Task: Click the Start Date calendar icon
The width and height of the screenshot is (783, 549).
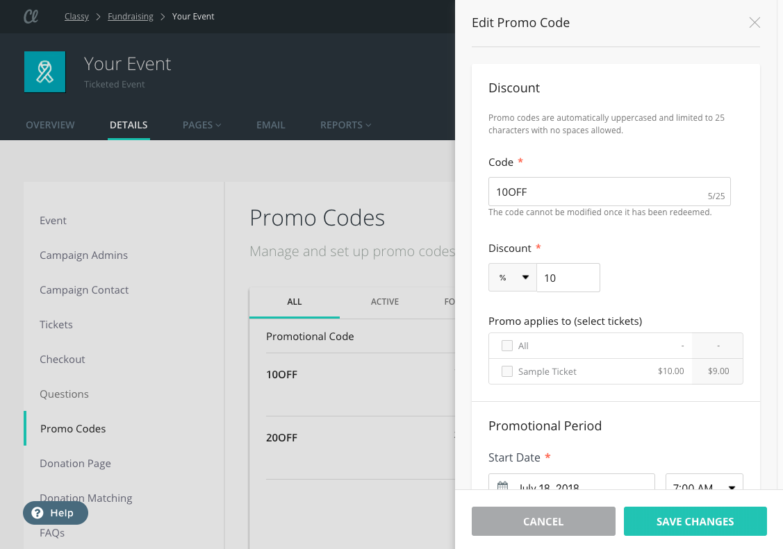Action: 503,486
